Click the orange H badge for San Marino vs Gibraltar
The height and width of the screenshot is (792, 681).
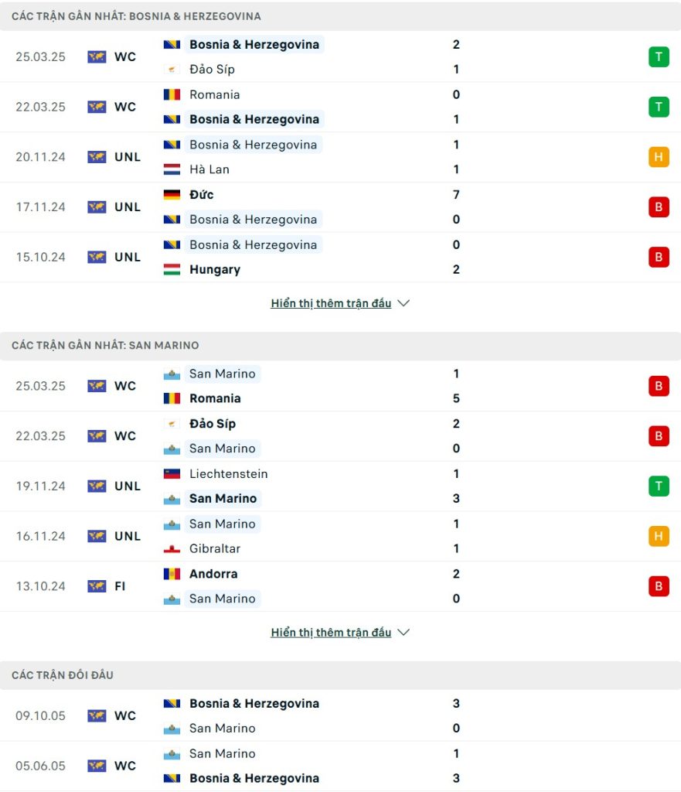point(659,536)
